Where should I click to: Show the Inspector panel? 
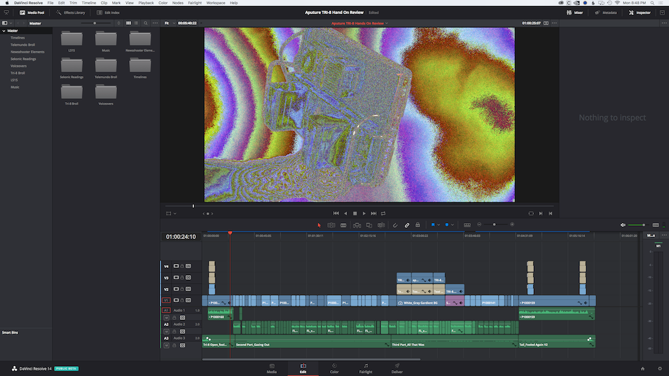pyautogui.click(x=640, y=12)
